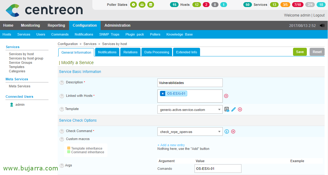
Task: Click help icon next to Custom macros
Action: pyautogui.click(x=62, y=139)
